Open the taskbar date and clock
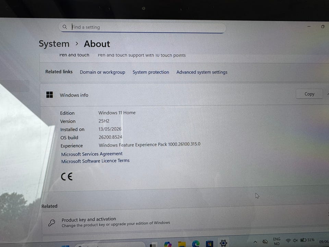The image size is (329, 247). [x=324, y=242]
